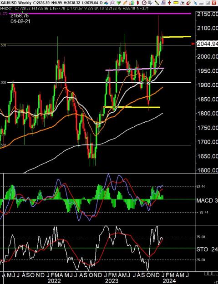Pick the yellow rectangle drawing tool
218x284 pixels.
coord(176,3)
